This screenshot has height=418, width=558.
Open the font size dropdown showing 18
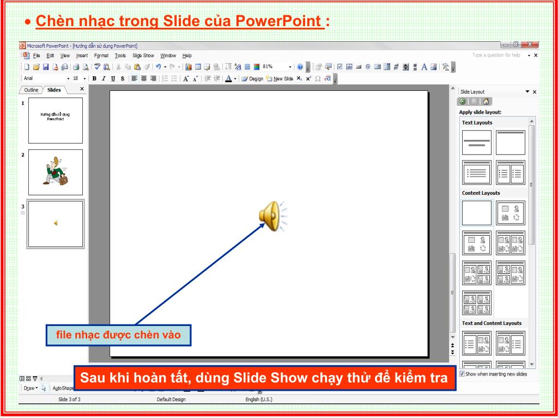[x=84, y=78]
